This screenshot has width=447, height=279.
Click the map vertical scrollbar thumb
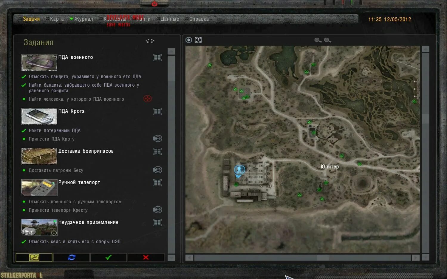426,119
